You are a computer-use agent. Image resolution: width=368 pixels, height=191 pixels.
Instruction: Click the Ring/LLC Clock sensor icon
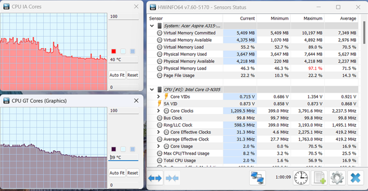point(160,125)
